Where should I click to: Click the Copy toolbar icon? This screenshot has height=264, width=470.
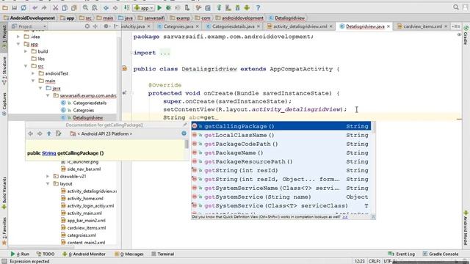point(65,8)
